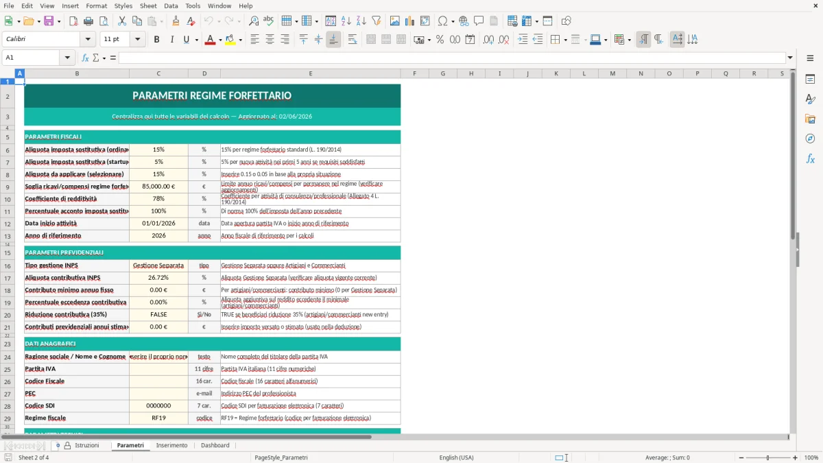
Task: Open the Sheet menu
Action: click(x=148, y=5)
